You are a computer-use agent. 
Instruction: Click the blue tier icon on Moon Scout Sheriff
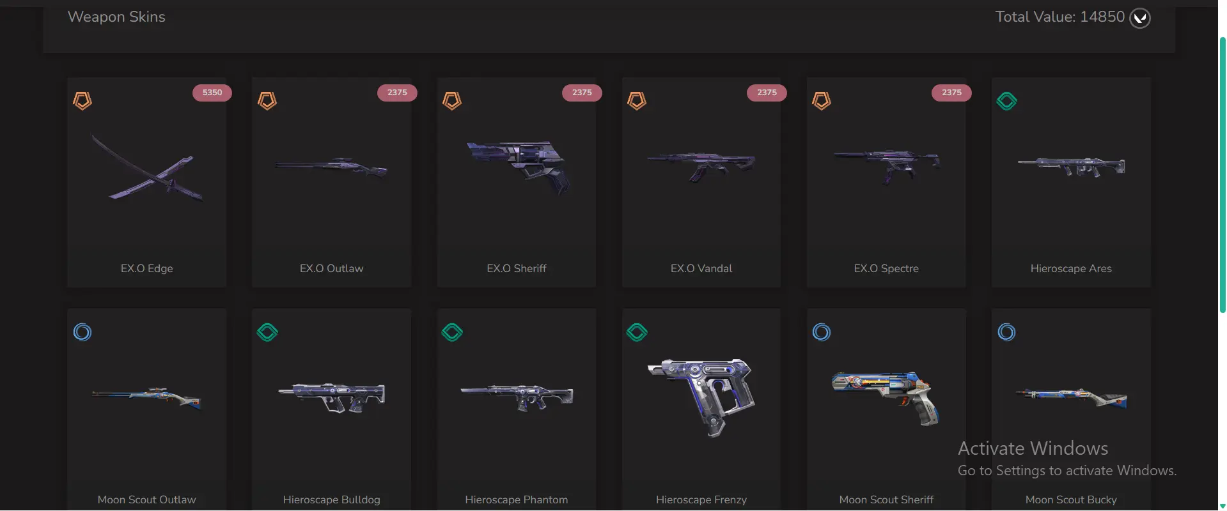pyautogui.click(x=822, y=332)
